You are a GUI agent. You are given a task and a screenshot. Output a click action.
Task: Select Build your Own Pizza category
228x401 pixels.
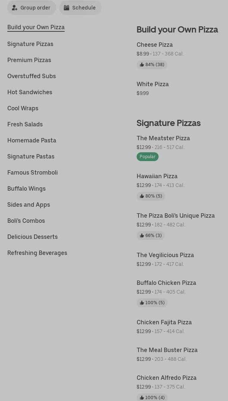coord(36,27)
